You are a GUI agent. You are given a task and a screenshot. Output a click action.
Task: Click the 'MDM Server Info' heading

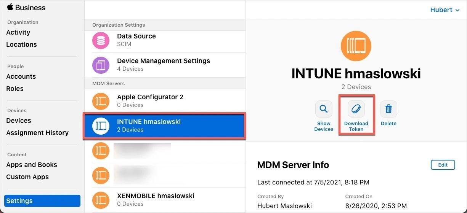tap(293, 165)
